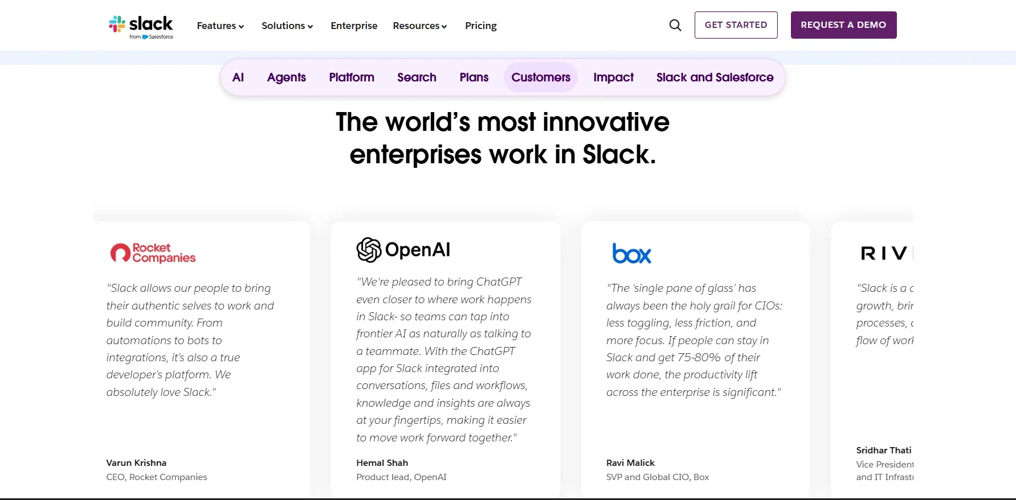Click the Get Started button

(x=736, y=25)
